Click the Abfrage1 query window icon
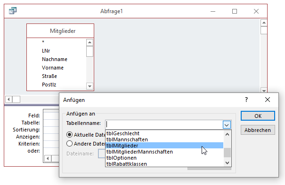 click(x=13, y=11)
